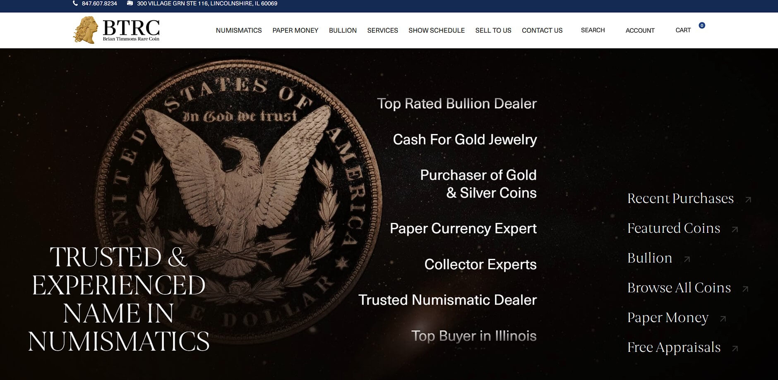The height and width of the screenshot is (380, 778).
Task: Open the cart item count badge
Action: pos(702,25)
